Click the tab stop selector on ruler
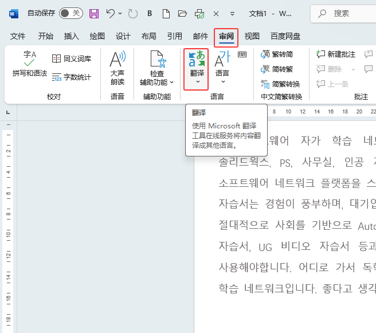 8,112
